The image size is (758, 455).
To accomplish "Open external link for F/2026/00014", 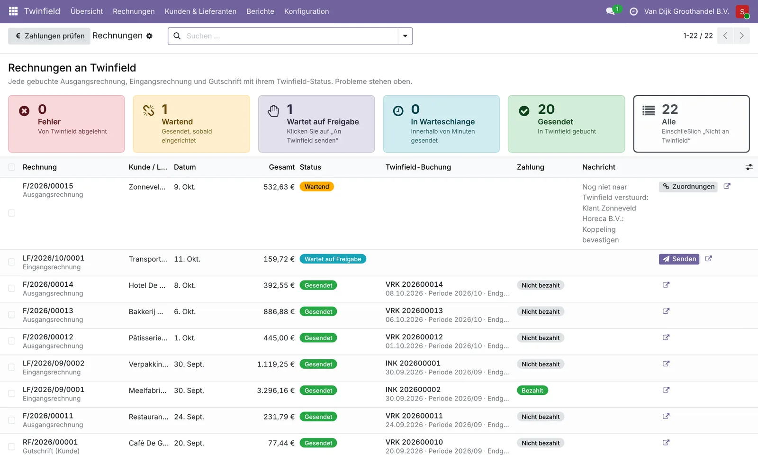I will 666,285.
